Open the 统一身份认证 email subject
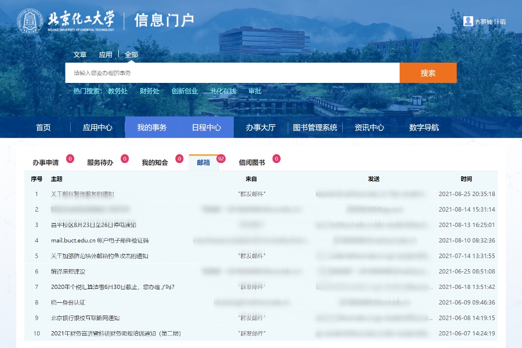The image size is (522, 348). [68, 302]
